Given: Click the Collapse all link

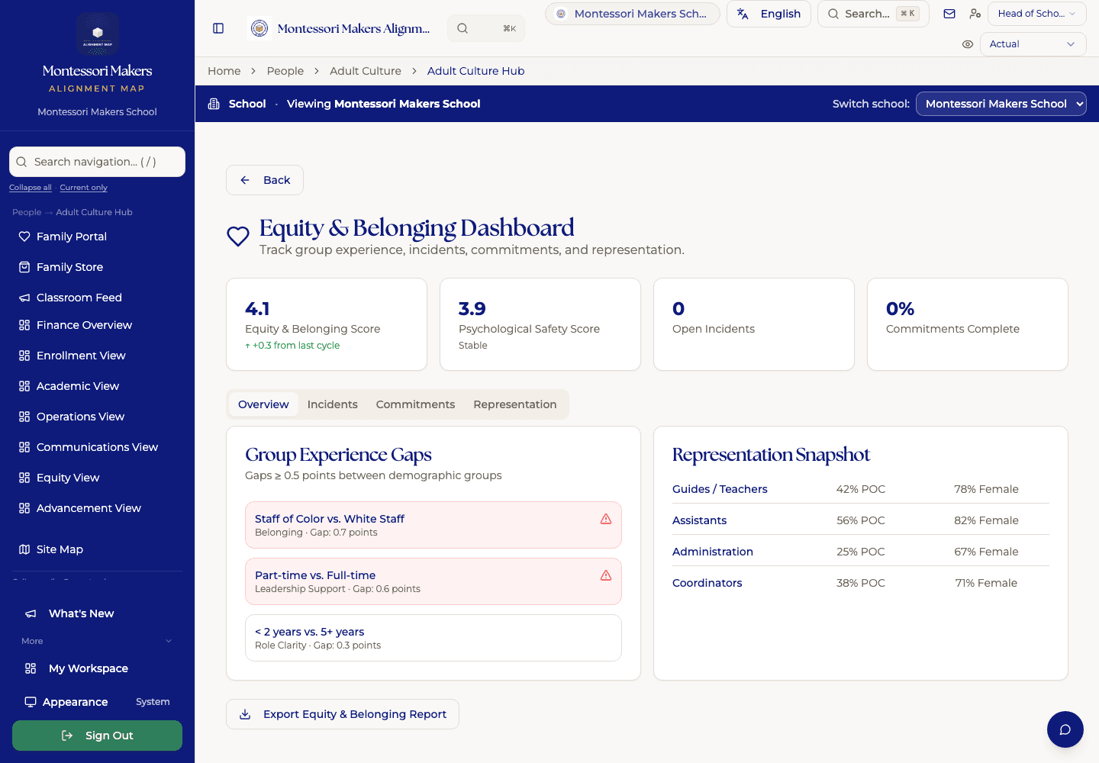Looking at the screenshot, I should point(31,188).
